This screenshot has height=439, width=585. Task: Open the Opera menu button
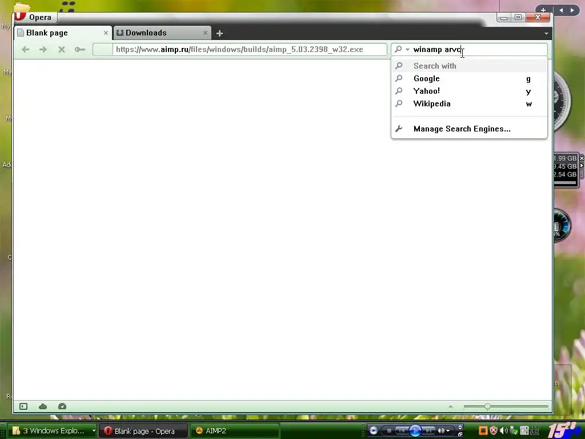click(35, 17)
